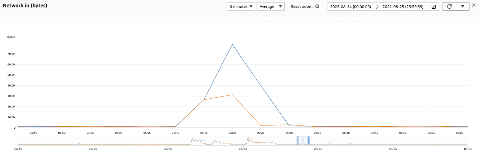Click the left handle of the timeline selection
479x152 pixels.
[298, 140]
